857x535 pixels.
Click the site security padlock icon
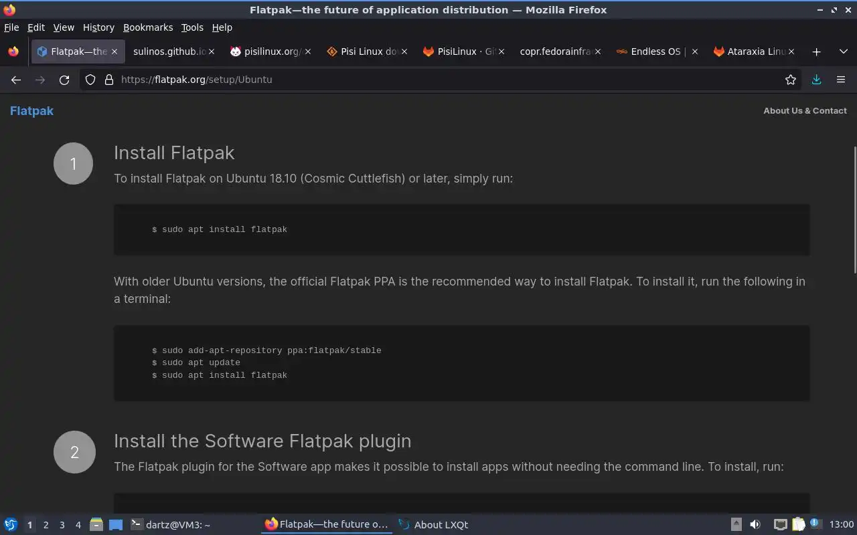[x=109, y=80]
